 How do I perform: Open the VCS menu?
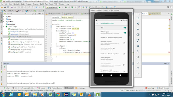[x=56, y=4]
